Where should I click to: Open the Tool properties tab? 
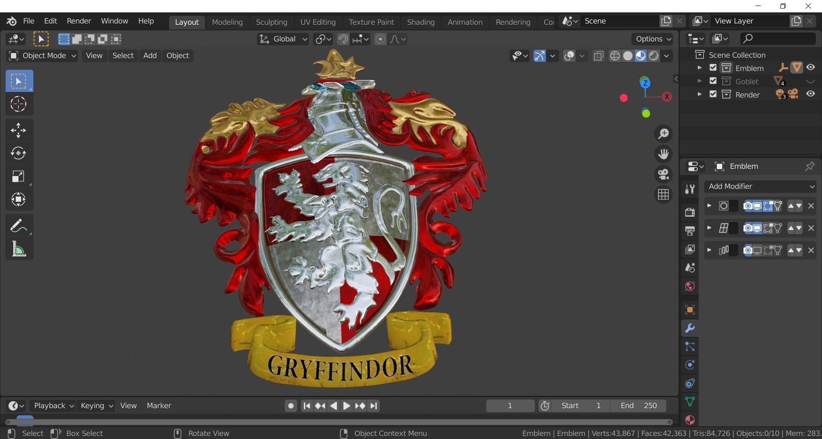pos(690,189)
